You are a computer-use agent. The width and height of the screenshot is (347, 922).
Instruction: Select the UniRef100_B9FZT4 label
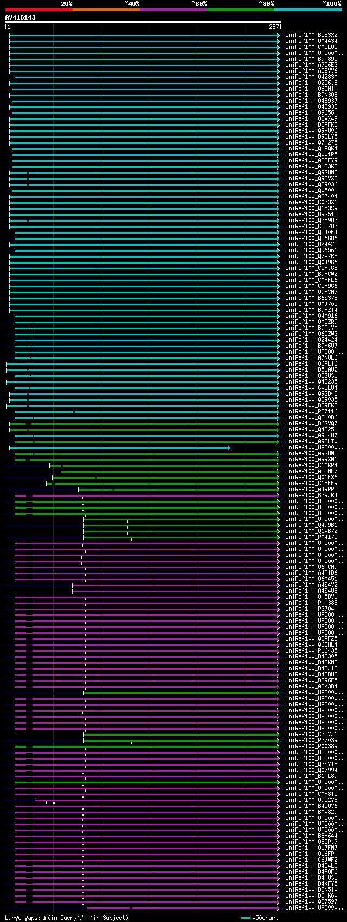click(x=311, y=310)
